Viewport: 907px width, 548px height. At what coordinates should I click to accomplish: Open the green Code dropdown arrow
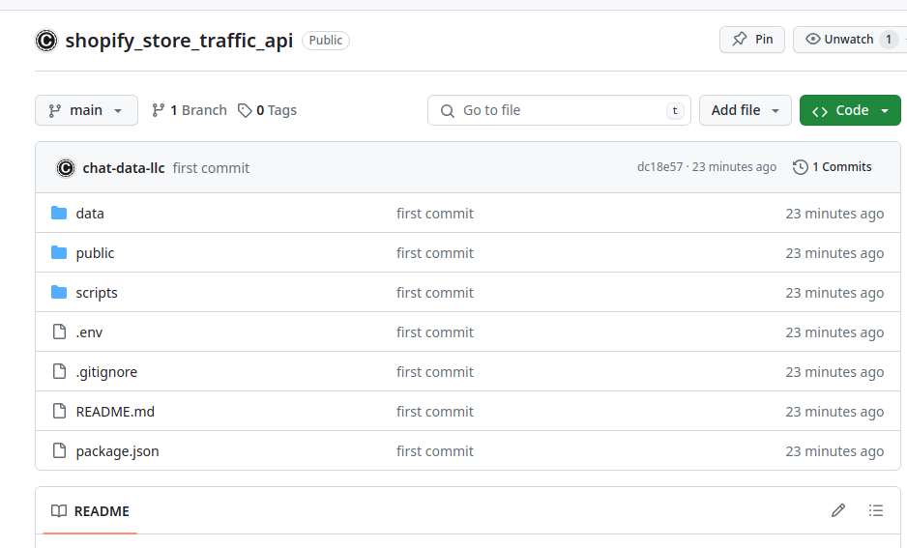[885, 111]
